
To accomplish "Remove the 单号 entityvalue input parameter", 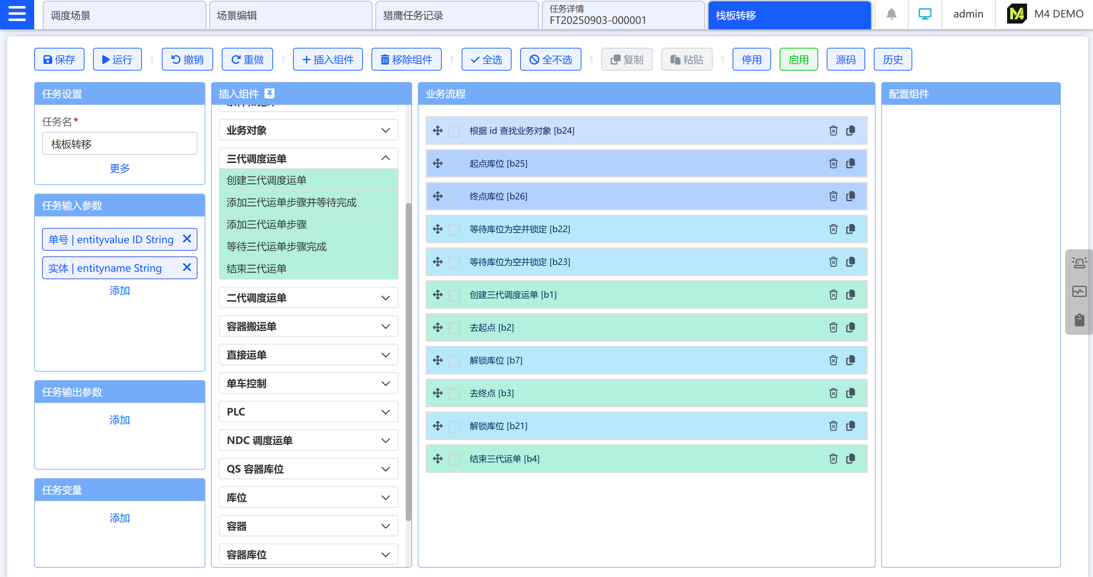I will tap(187, 239).
